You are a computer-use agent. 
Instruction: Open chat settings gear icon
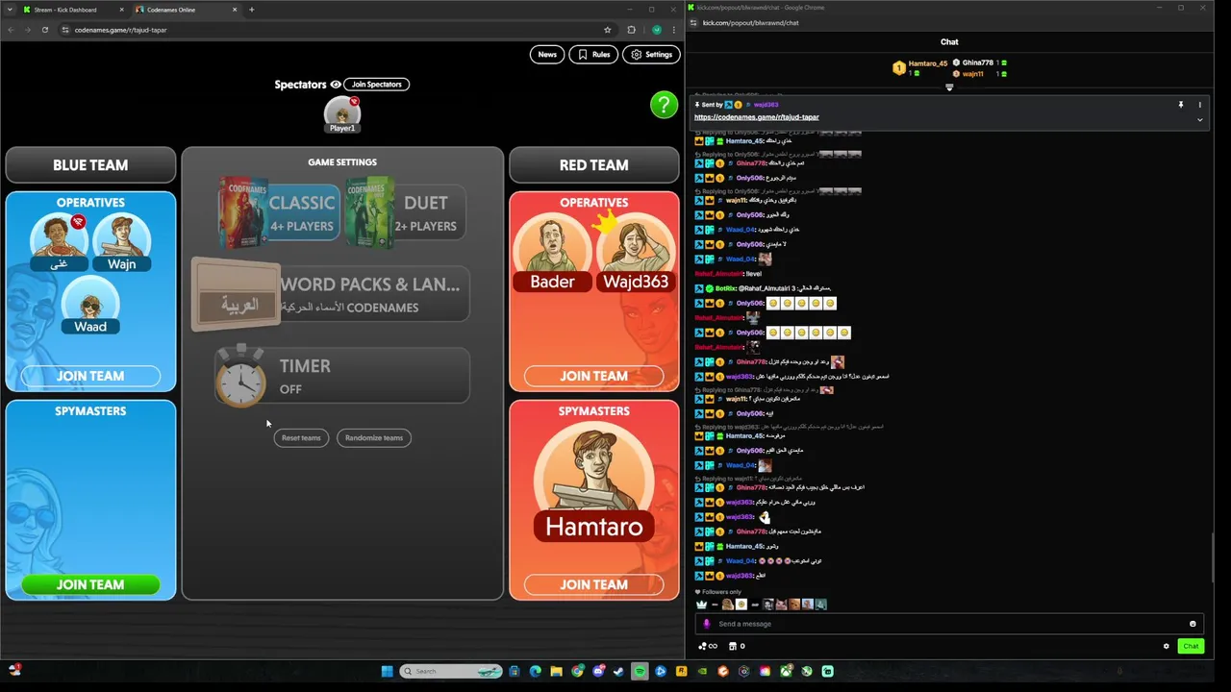[1167, 646]
